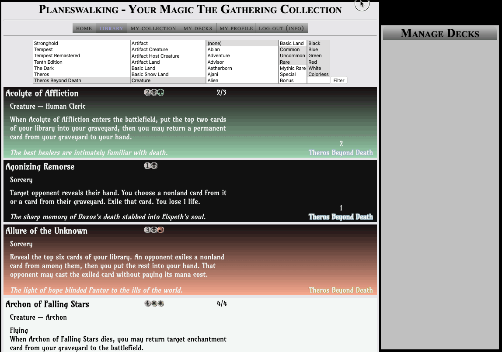This screenshot has height=352, width=502.
Task: Filter by Red color
Action: (x=318, y=62)
